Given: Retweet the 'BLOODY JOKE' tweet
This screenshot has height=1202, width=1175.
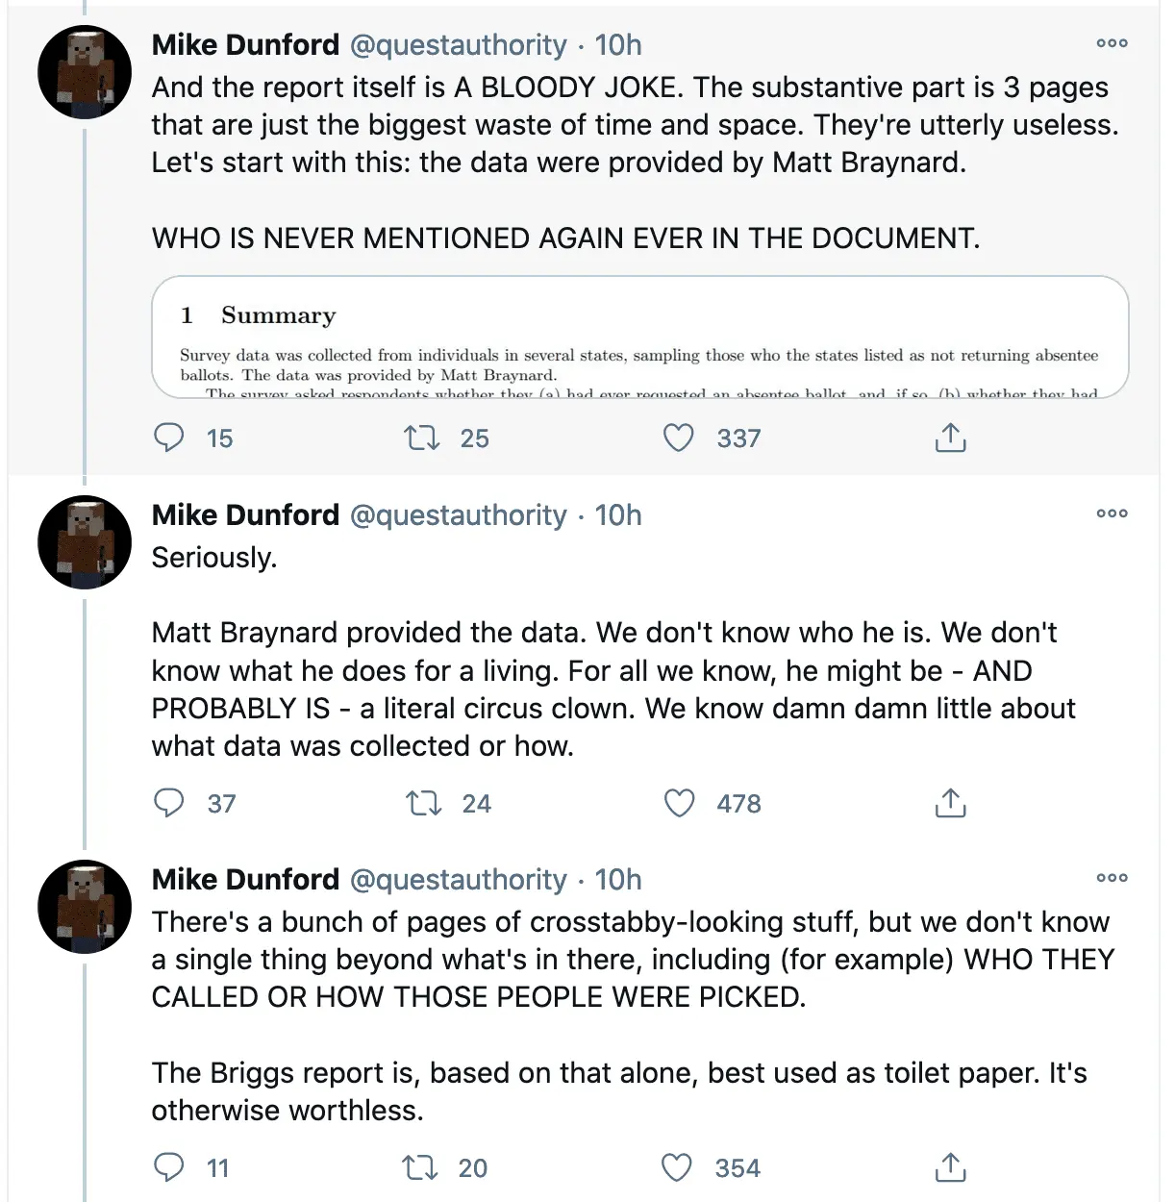Looking at the screenshot, I should (x=421, y=438).
